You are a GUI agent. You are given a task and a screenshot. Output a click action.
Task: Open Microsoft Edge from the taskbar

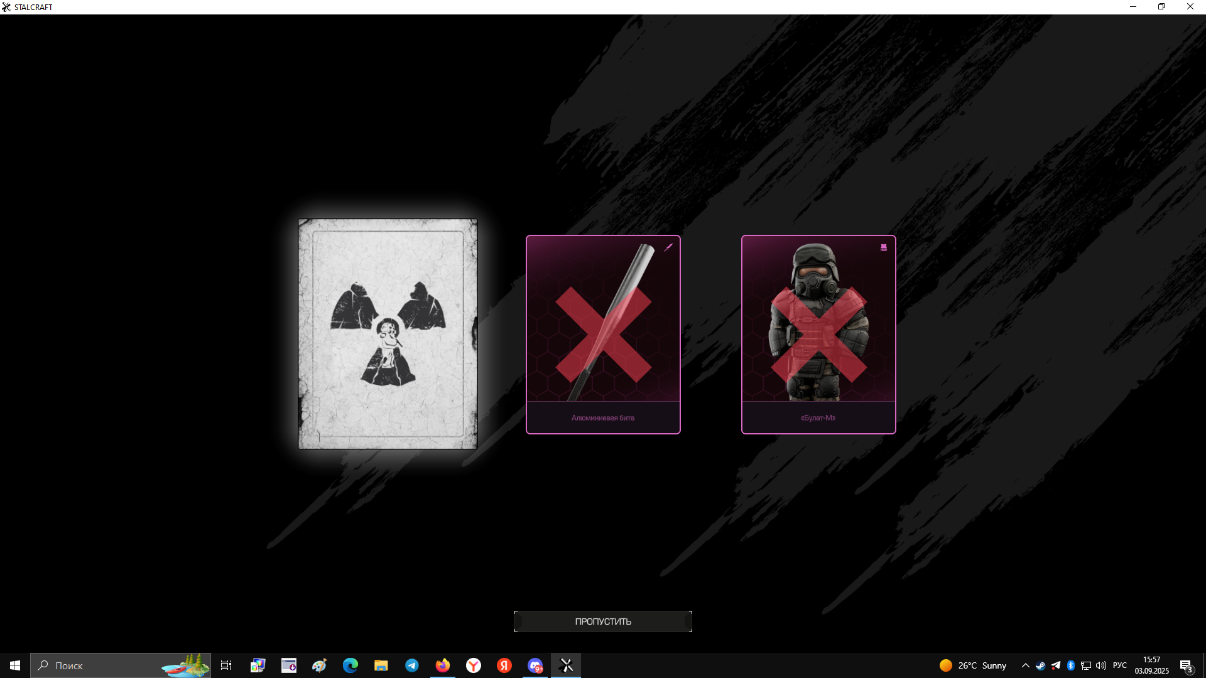coord(350,665)
